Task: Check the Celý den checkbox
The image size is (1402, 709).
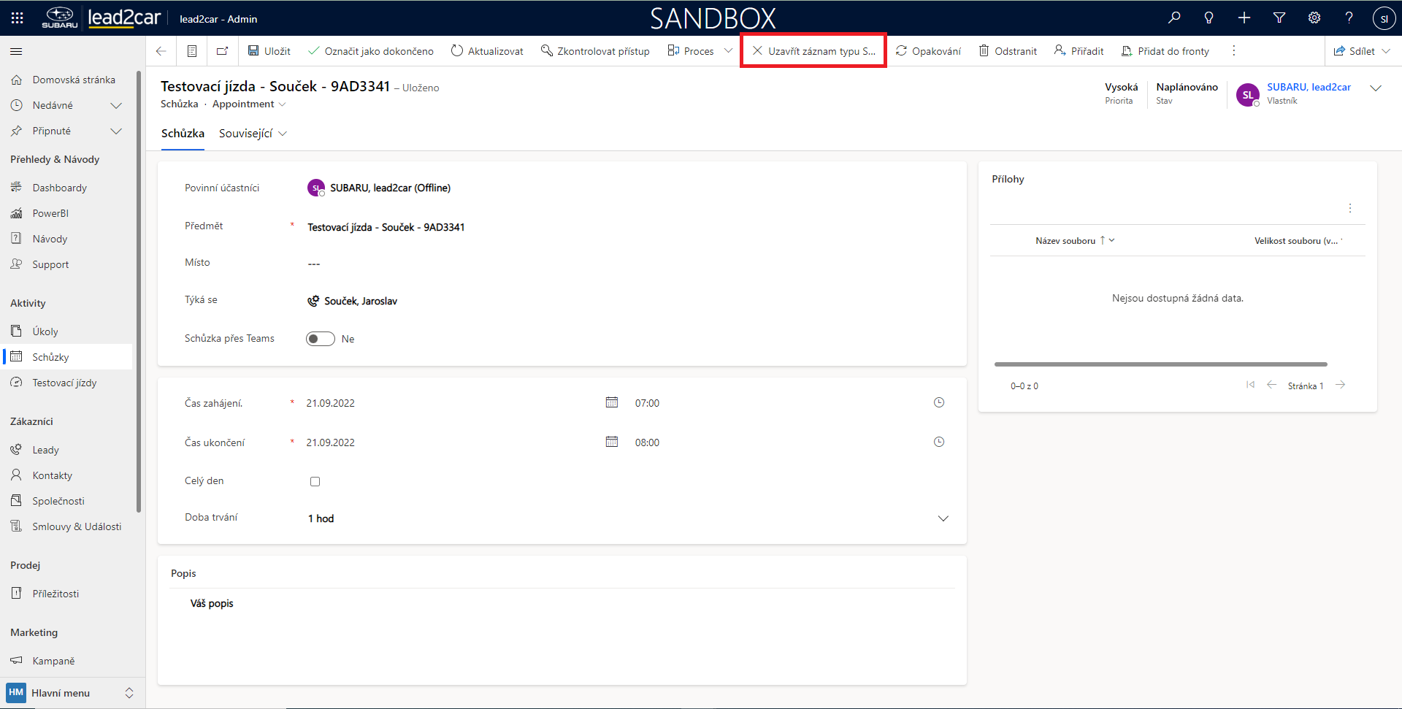Action: 315,481
